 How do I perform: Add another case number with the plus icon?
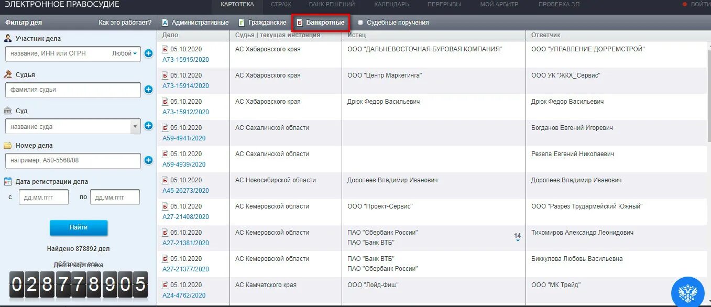148,160
